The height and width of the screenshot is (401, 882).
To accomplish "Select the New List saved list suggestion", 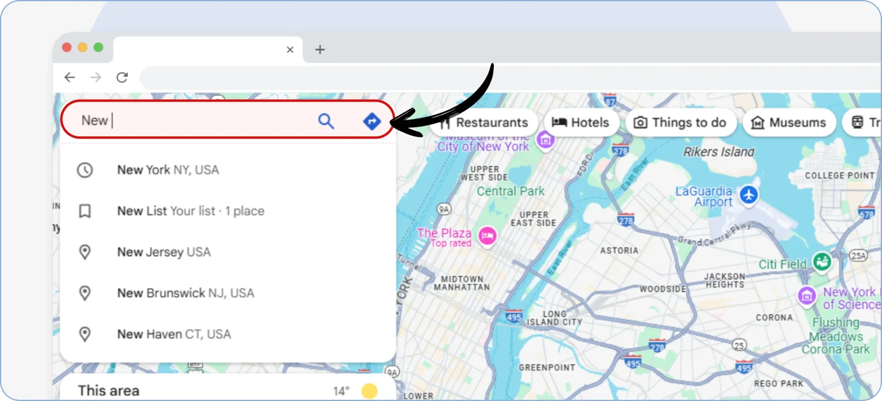I will (x=190, y=211).
